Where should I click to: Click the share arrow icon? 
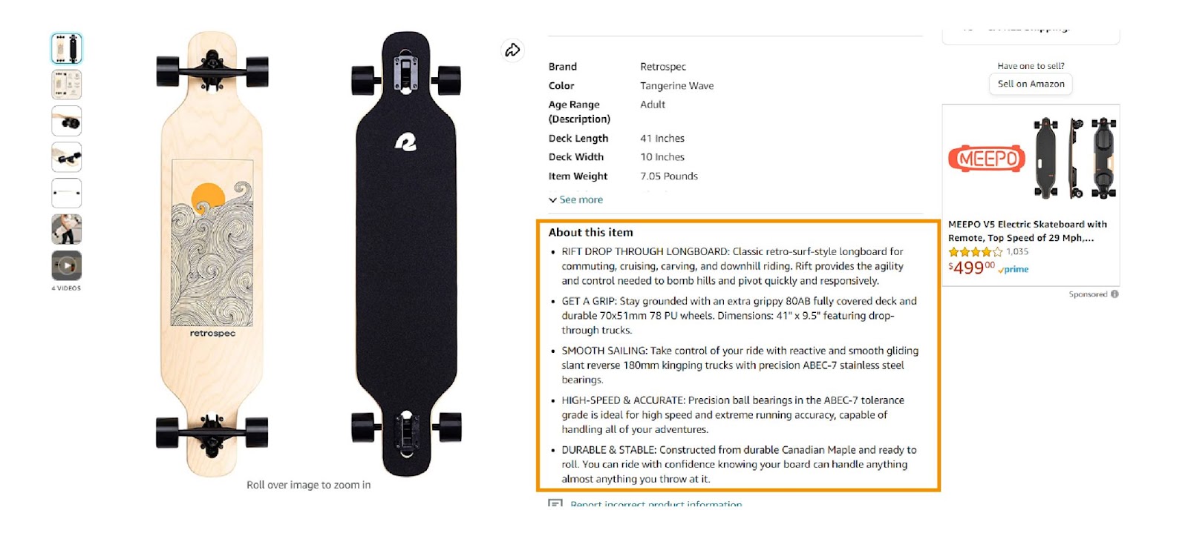pyautogui.click(x=512, y=50)
